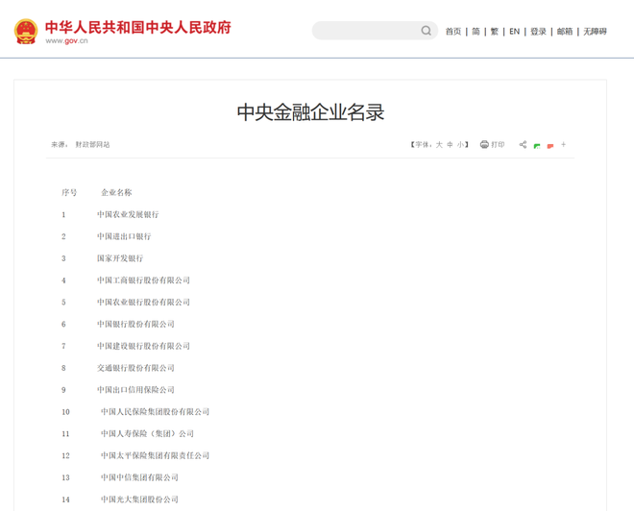Click the 序号 column header

(x=69, y=192)
